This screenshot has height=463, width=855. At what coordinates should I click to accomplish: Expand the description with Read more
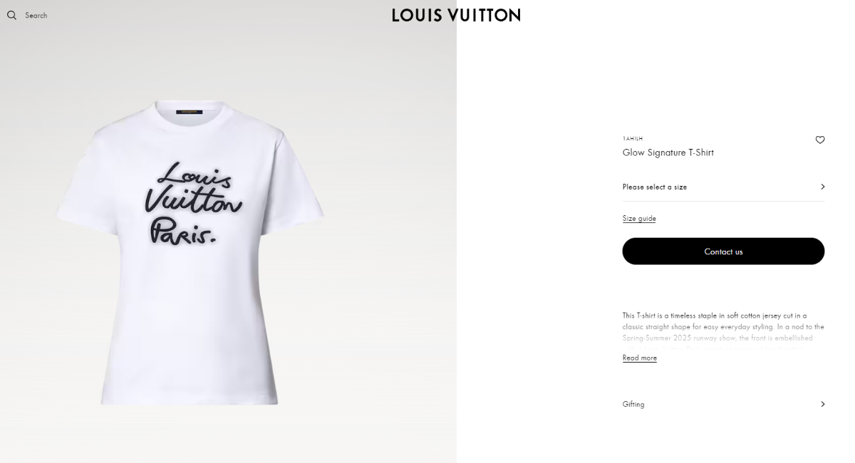point(640,358)
